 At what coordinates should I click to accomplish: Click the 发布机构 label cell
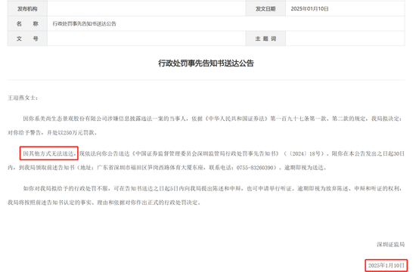(x=27, y=9)
